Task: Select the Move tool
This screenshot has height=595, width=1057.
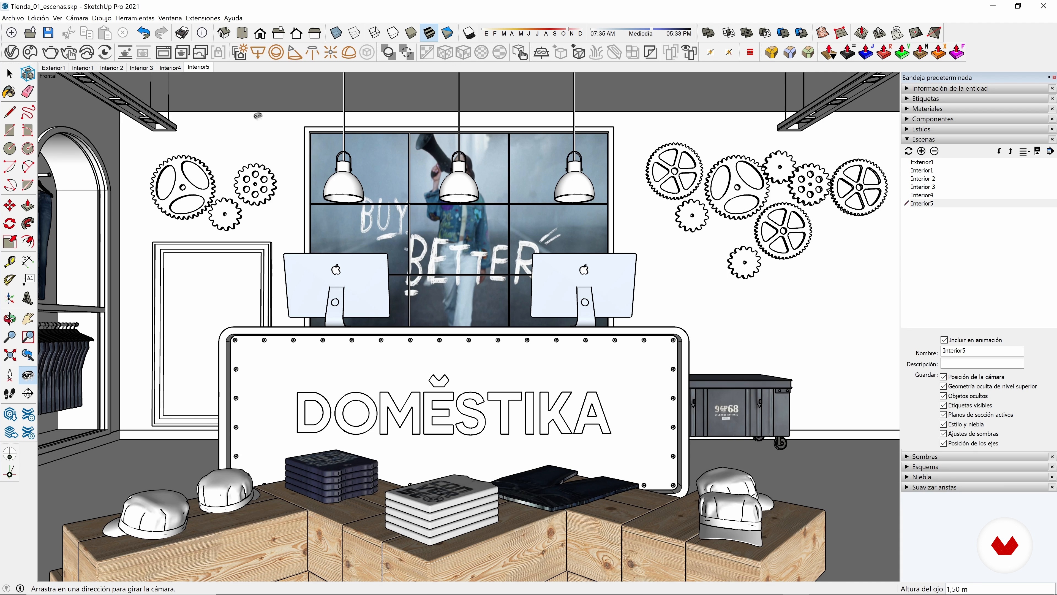Action: [x=10, y=205]
